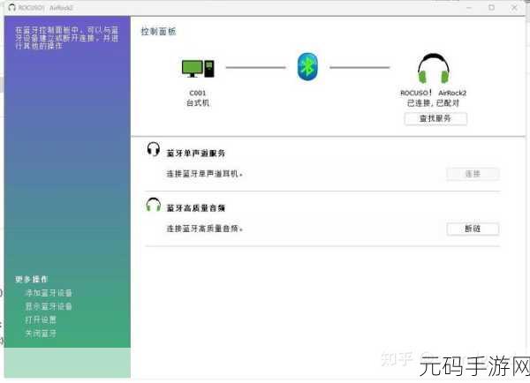The height and width of the screenshot is (383, 530).
Task: Click the C001 desktop computer icon
Action: 198,68
